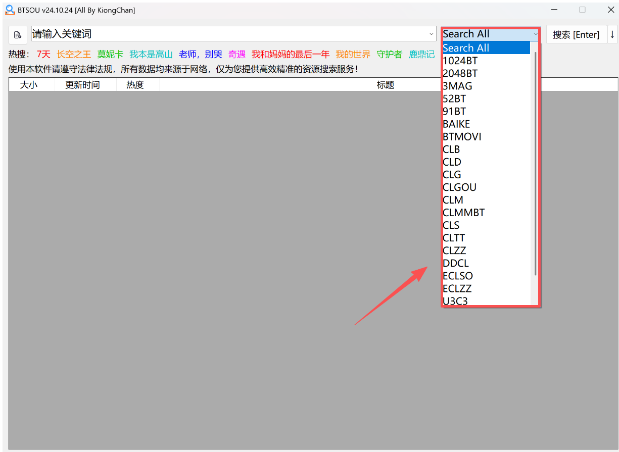Focus the keyword input field

point(227,34)
